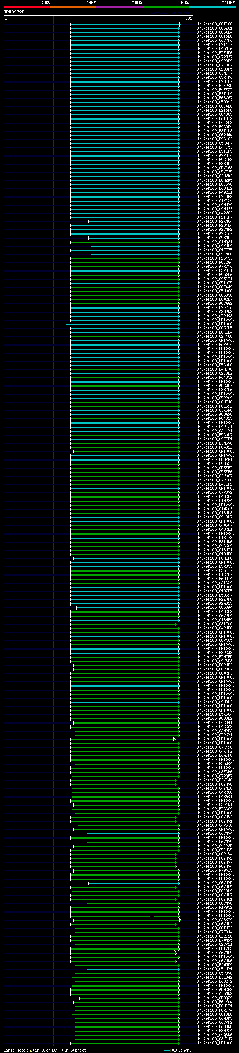Click hit label UniRef100_B7FN56
The width and height of the screenshot is (239, 1053).
[214, 53]
